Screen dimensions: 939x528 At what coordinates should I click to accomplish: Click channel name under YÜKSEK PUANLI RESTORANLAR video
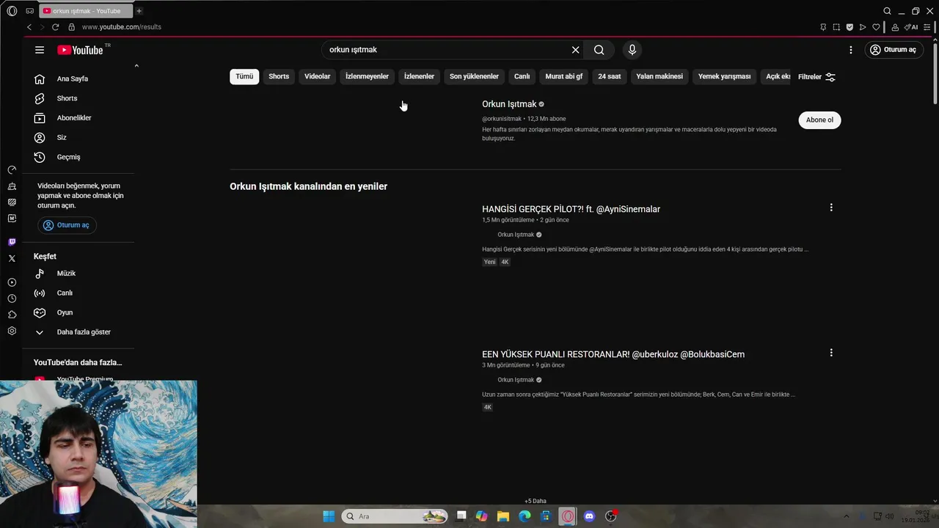(x=516, y=380)
